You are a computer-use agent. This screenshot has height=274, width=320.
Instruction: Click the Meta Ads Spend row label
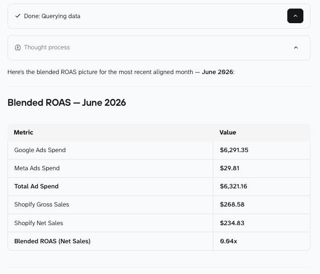(x=37, y=168)
